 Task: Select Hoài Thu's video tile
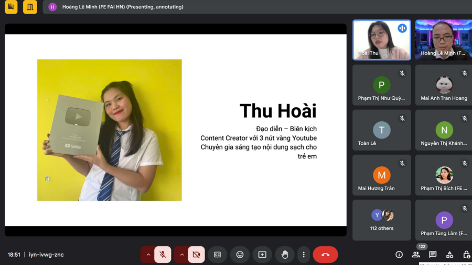[x=382, y=40]
